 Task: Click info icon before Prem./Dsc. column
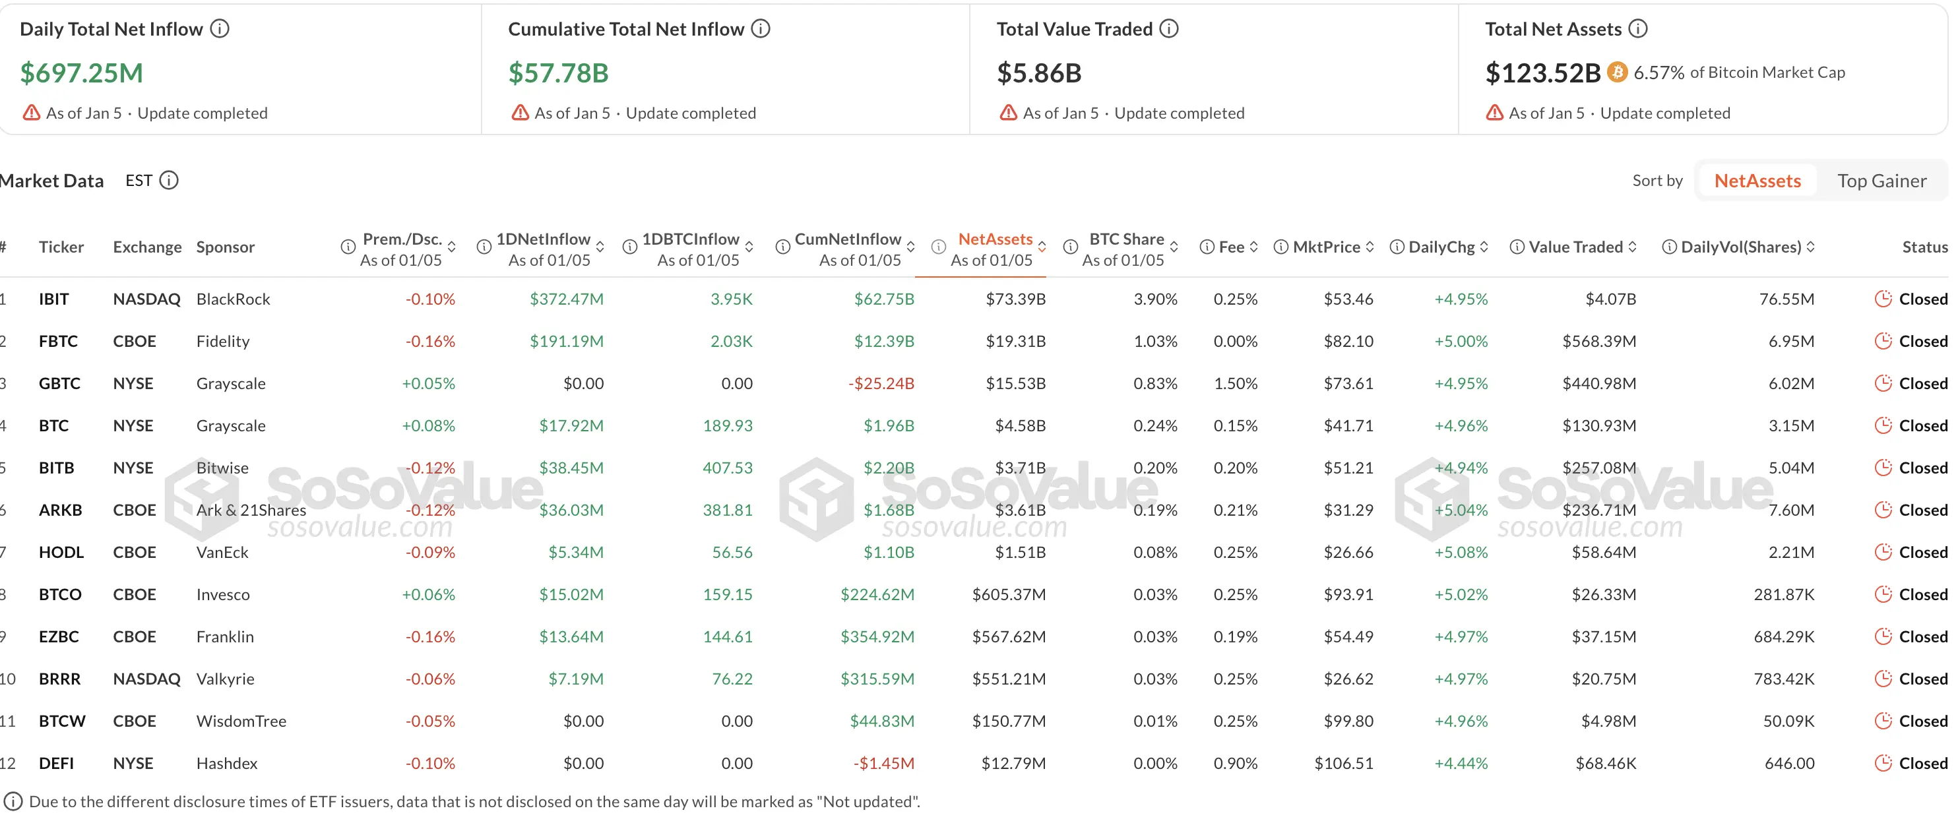348,247
